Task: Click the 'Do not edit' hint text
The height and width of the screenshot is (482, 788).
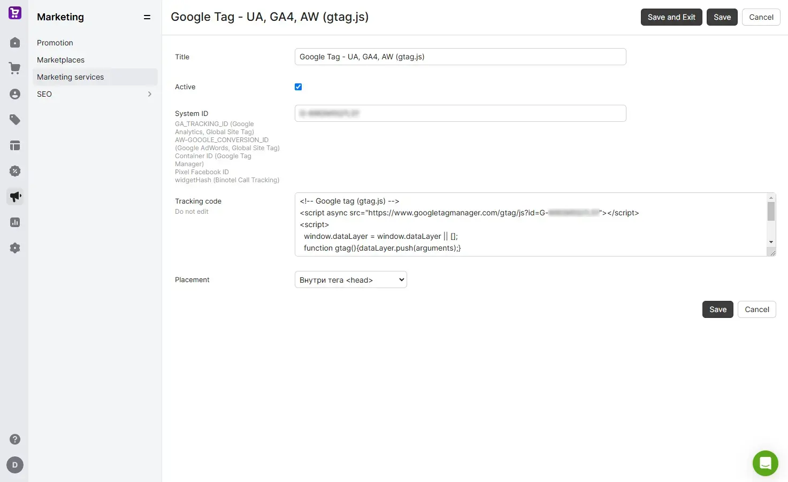Action: point(192,212)
